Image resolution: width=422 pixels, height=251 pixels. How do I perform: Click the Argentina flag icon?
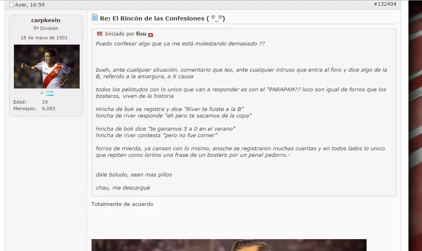tap(50, 93)
